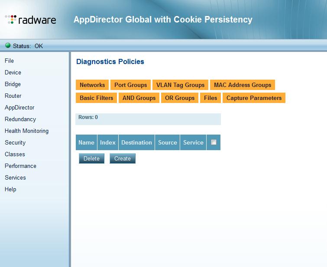Click the Source column header
The height and width of the screenshot is (267, 327).
coord(168,142)
